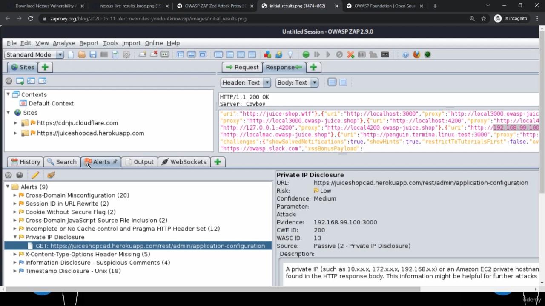This screenshot has height=306, width=545.
Task: Expand the juiceshopcad.herokuapp.com site node
Action: tap(16, 133)
